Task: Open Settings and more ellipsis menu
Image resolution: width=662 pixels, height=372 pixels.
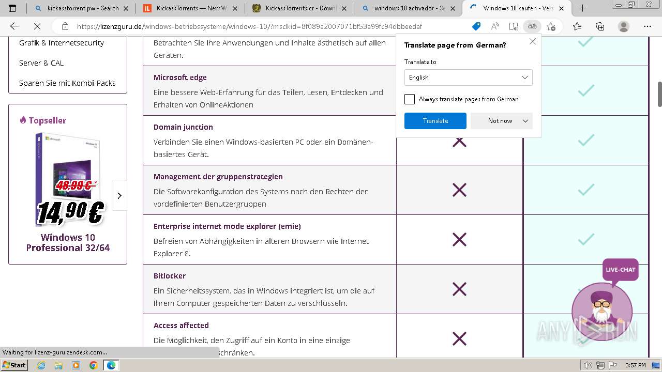Action: 648,26
